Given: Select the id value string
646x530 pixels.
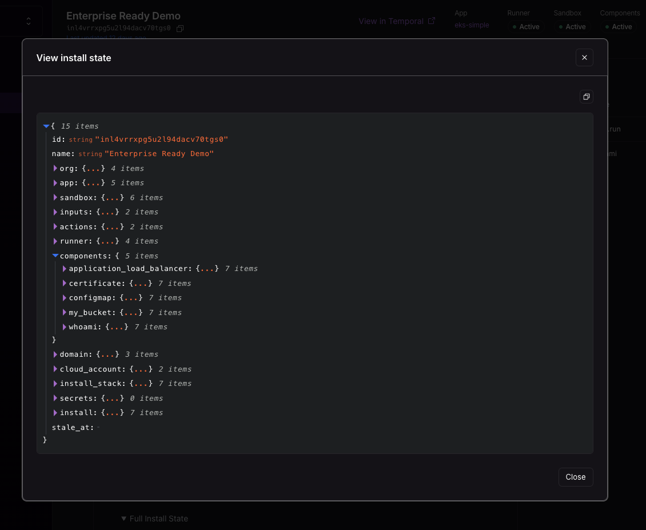Looking at the screenshot, I should point(161,140).
